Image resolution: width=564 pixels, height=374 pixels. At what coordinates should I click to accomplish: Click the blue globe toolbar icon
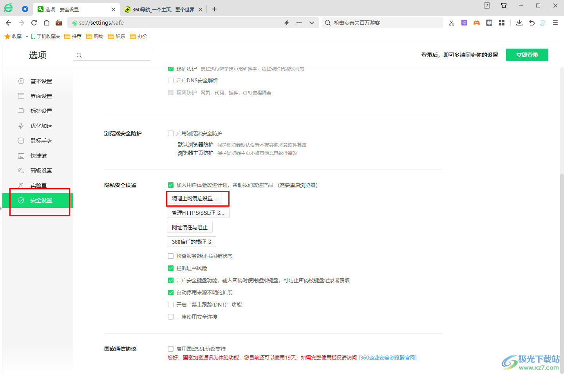543,23
